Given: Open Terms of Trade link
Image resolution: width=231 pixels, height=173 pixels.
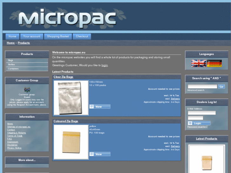Looking at the screenshot, I should point(15,136).
